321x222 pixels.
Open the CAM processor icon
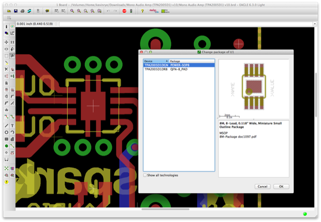tap(30, 11)
